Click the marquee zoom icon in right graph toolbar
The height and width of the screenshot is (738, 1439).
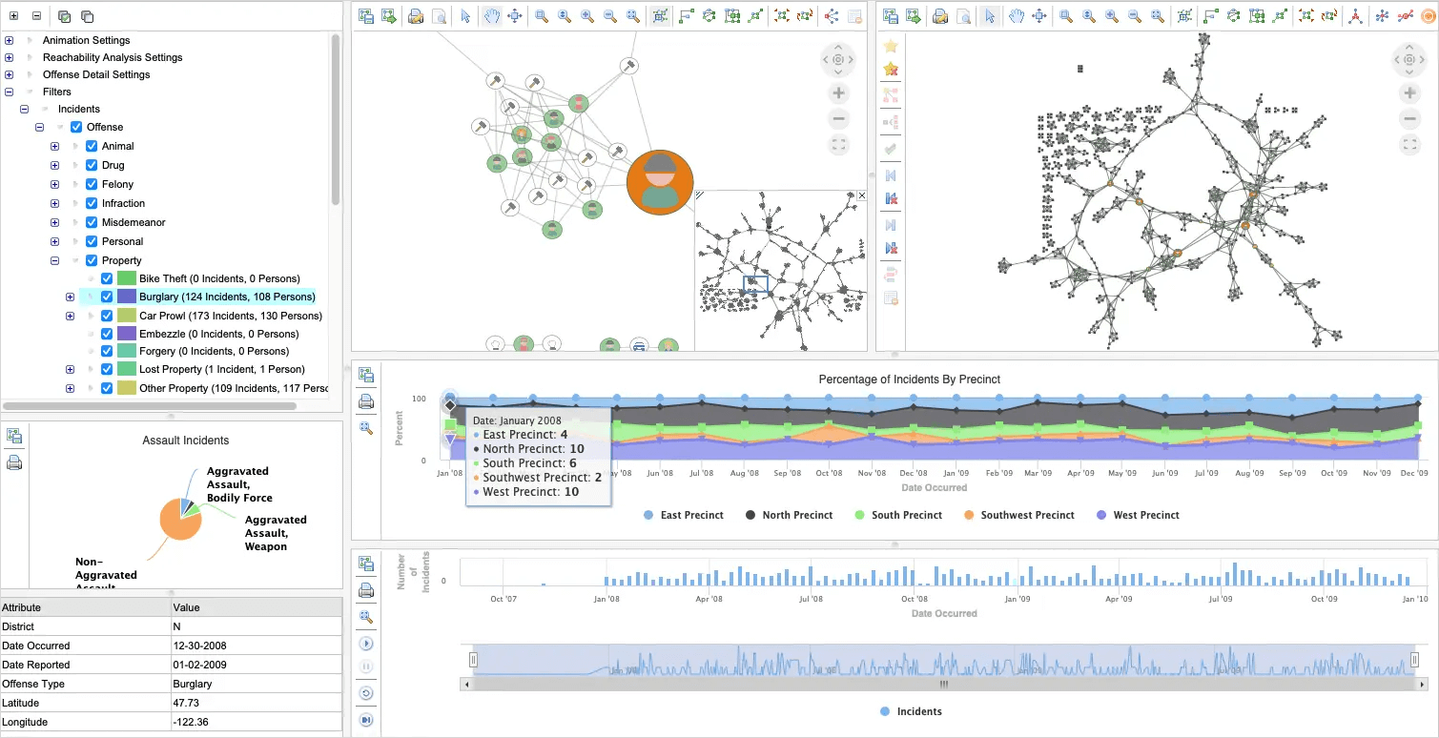pyautogui.click(x=1066, y=16)
